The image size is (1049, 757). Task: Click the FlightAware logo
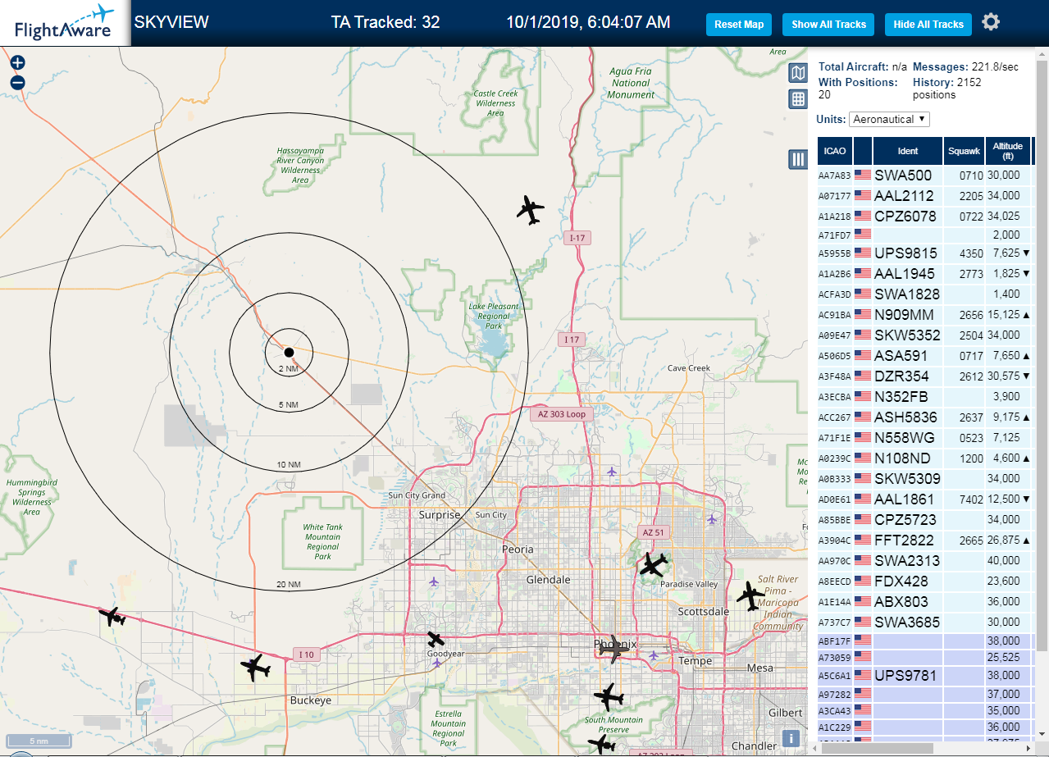point(65,23)
